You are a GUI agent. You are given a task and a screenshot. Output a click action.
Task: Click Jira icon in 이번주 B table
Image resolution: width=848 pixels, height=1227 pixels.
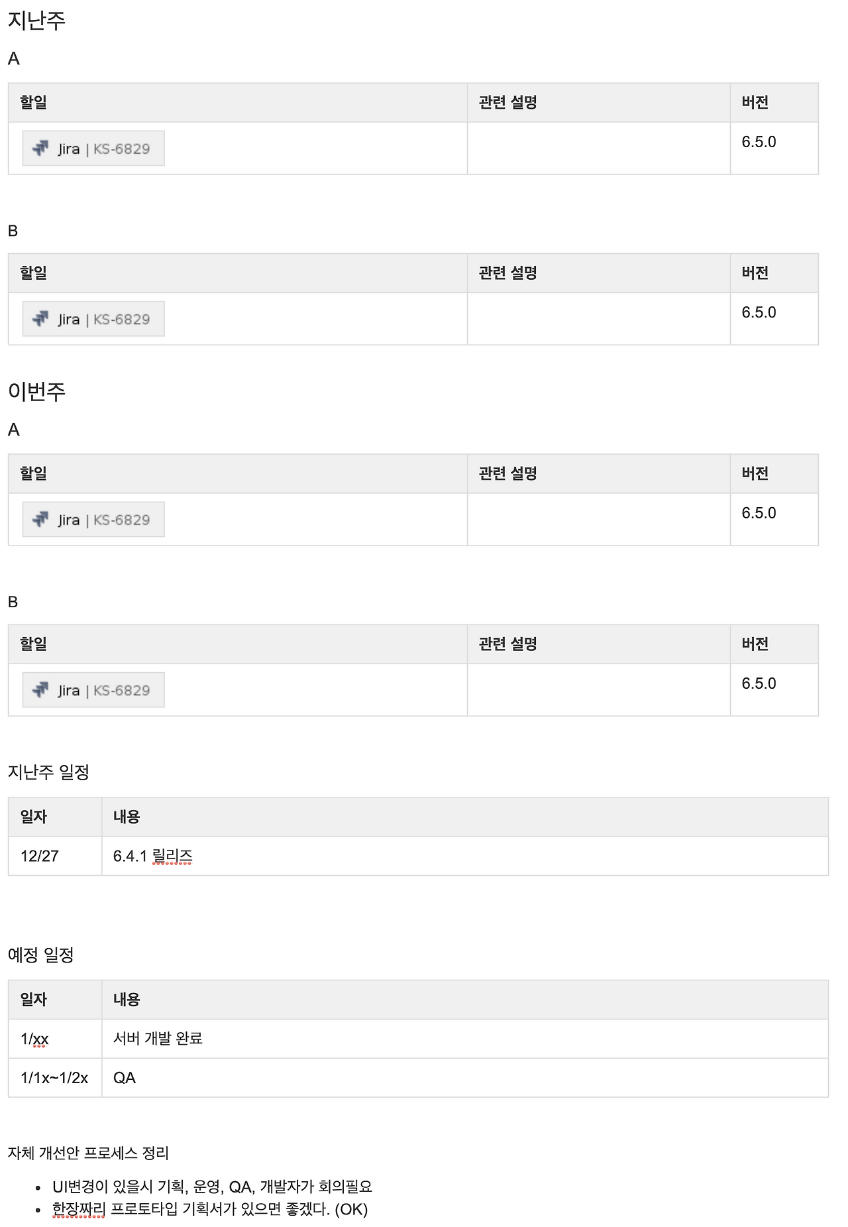(40, 689)
